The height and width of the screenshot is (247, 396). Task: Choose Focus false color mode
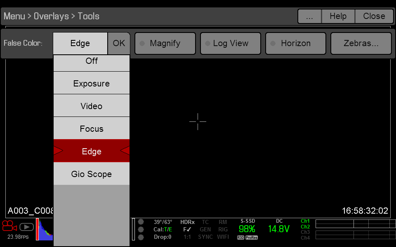coord(92,128)
